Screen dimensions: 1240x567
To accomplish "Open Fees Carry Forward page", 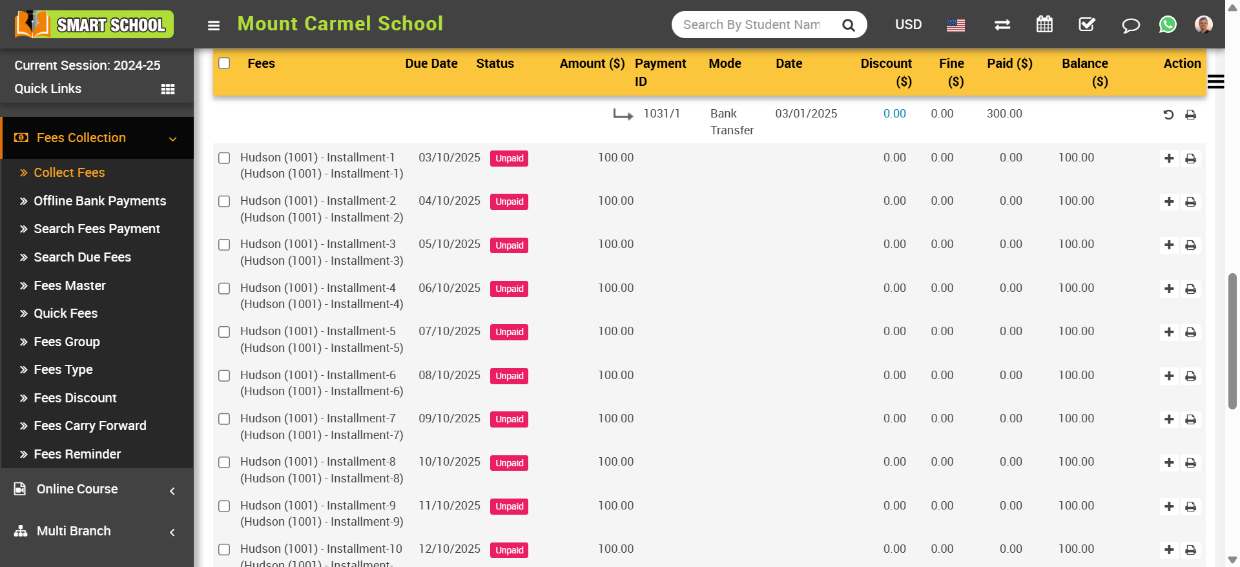I will tap(90, 426).
